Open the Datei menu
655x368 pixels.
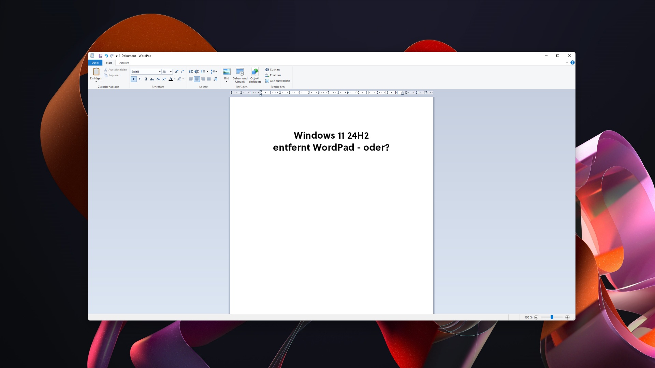pos(95,63)
